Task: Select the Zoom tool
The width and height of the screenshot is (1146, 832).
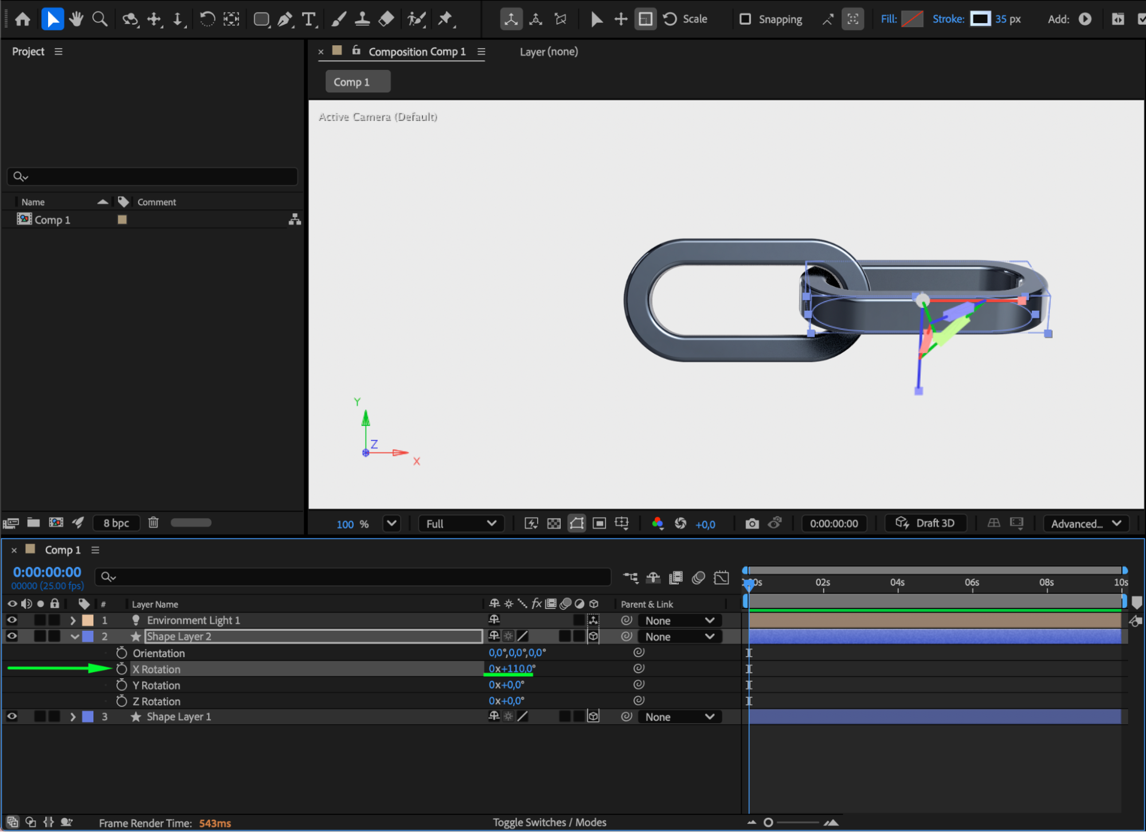Action: tap(100, 19)
